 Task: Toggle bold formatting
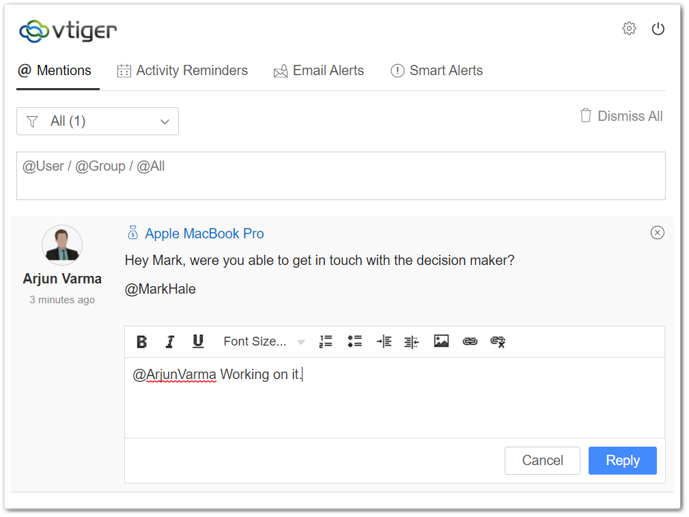tap(141, 341)
